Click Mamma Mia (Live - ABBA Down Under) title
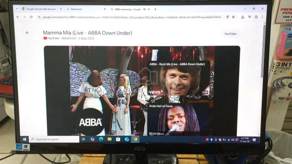Image resolution: width=292 pixels, height=164 pixels. pyautogui.click(x=88, y=33)
